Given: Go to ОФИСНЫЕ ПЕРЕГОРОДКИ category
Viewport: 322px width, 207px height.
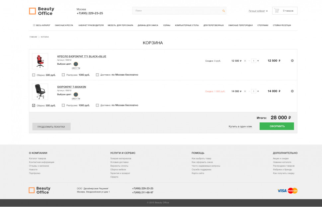Looking at the screenshot, I should (x=240, y=25).
